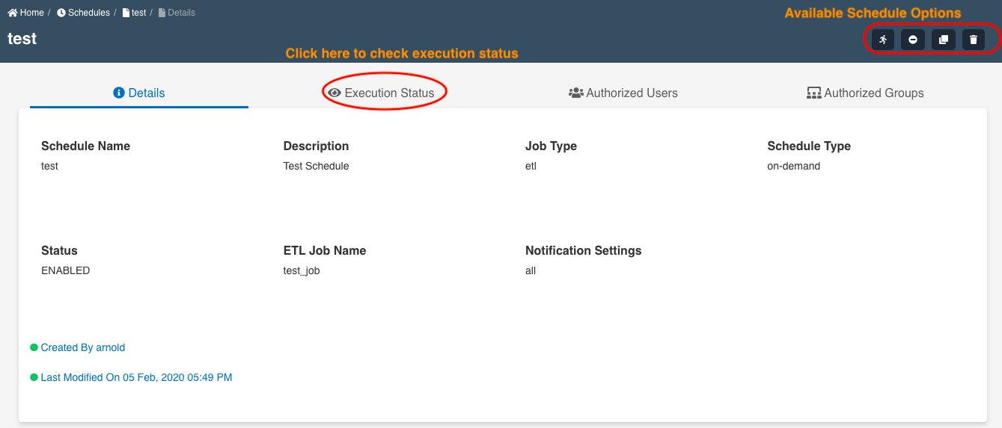Viewport: 1002px width, 428px height.
Task: Delete the schedule with the trash icon
Action: point(973,40)
